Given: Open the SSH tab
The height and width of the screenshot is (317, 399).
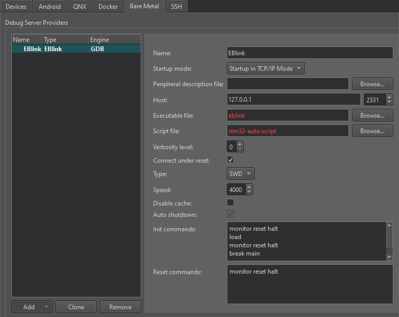Looking at the screenshot, I should point(176,7).
